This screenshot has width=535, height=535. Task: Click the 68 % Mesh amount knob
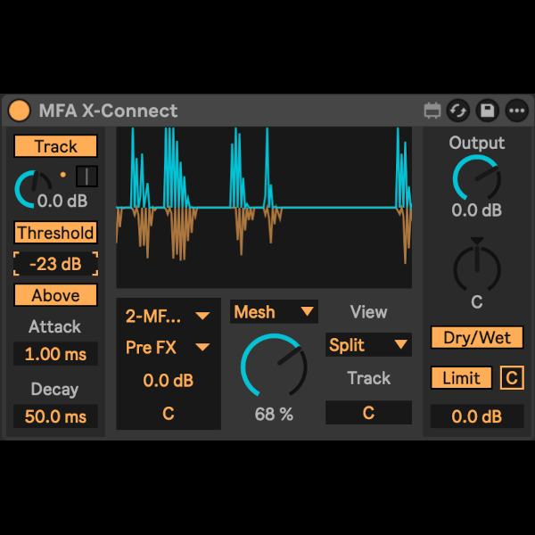[x=274, y=366]
